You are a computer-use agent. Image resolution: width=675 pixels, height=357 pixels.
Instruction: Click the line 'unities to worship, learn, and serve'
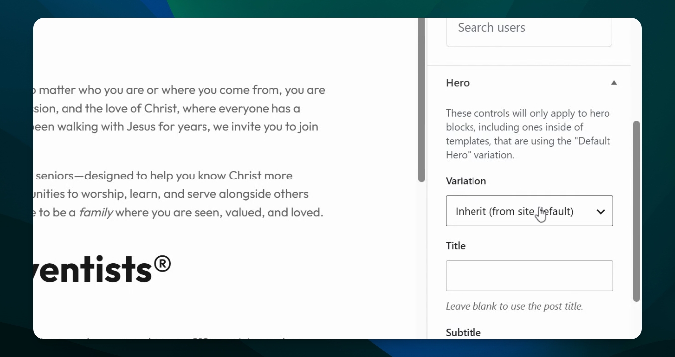point(171,194)
